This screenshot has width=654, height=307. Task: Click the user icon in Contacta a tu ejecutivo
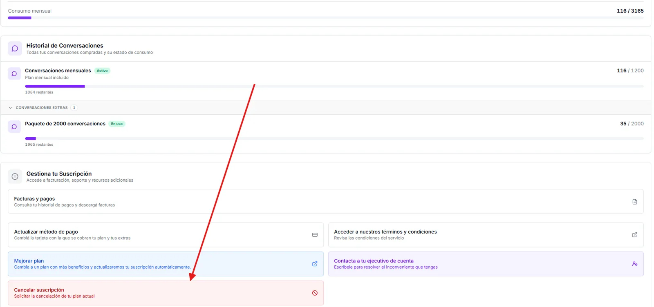635,264
